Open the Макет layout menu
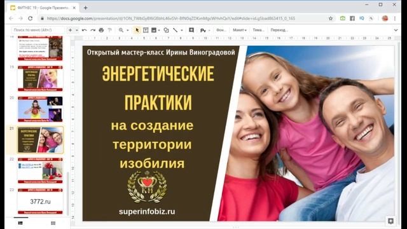The width and height of the screenshot is (407, 229). [x=239, y=30]
